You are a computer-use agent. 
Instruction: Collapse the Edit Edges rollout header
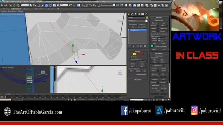click(159, 18)
